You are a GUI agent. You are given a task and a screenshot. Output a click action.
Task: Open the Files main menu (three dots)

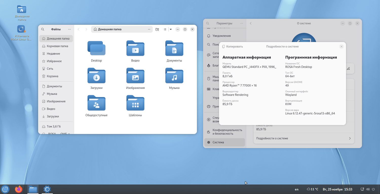click(69, 29)
